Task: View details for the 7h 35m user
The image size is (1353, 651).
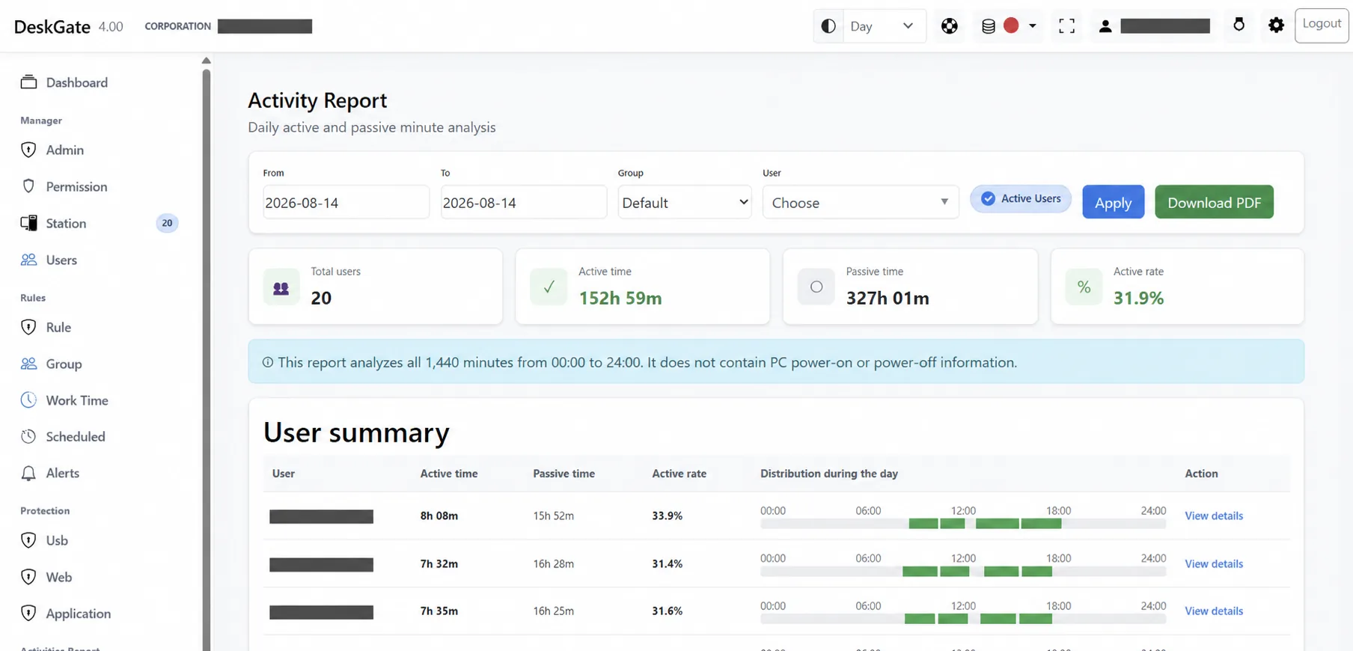Action: [x=1214, y=611]
